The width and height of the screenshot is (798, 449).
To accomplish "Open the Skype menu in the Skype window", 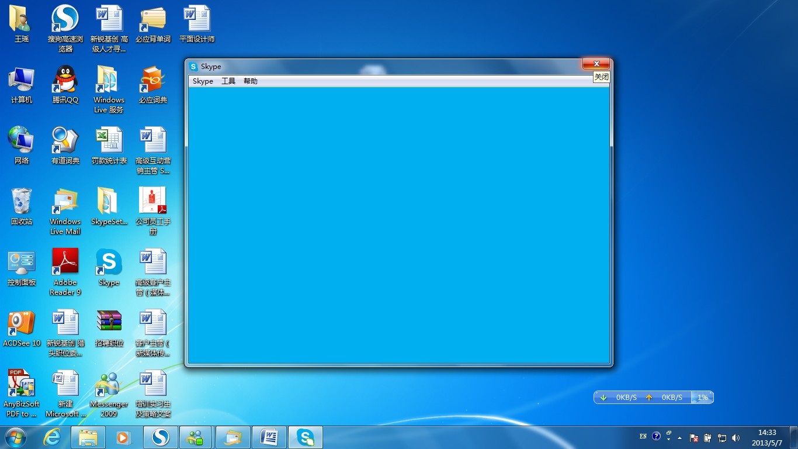I will click(x=203, y=81).
